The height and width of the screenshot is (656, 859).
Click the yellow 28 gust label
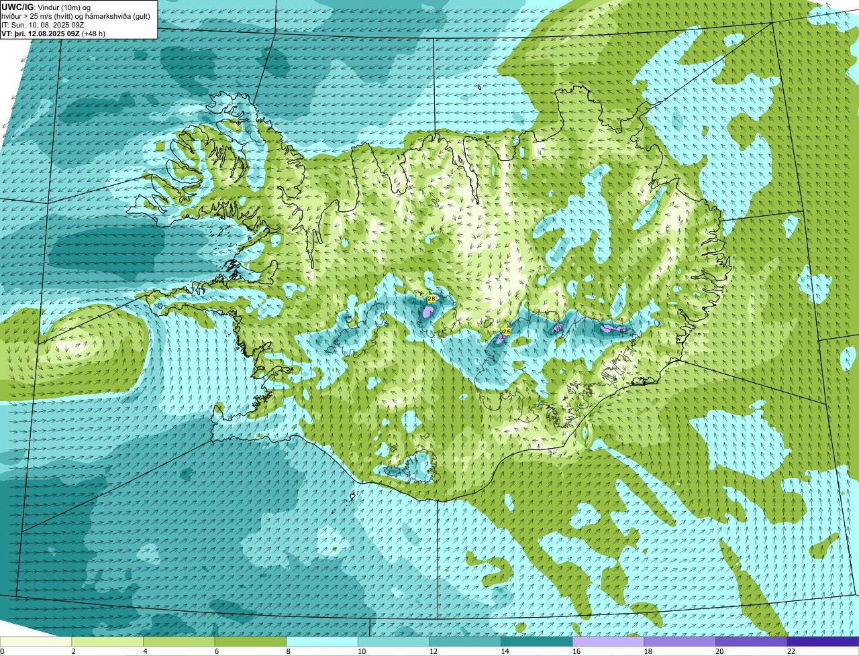coord(432,298)
